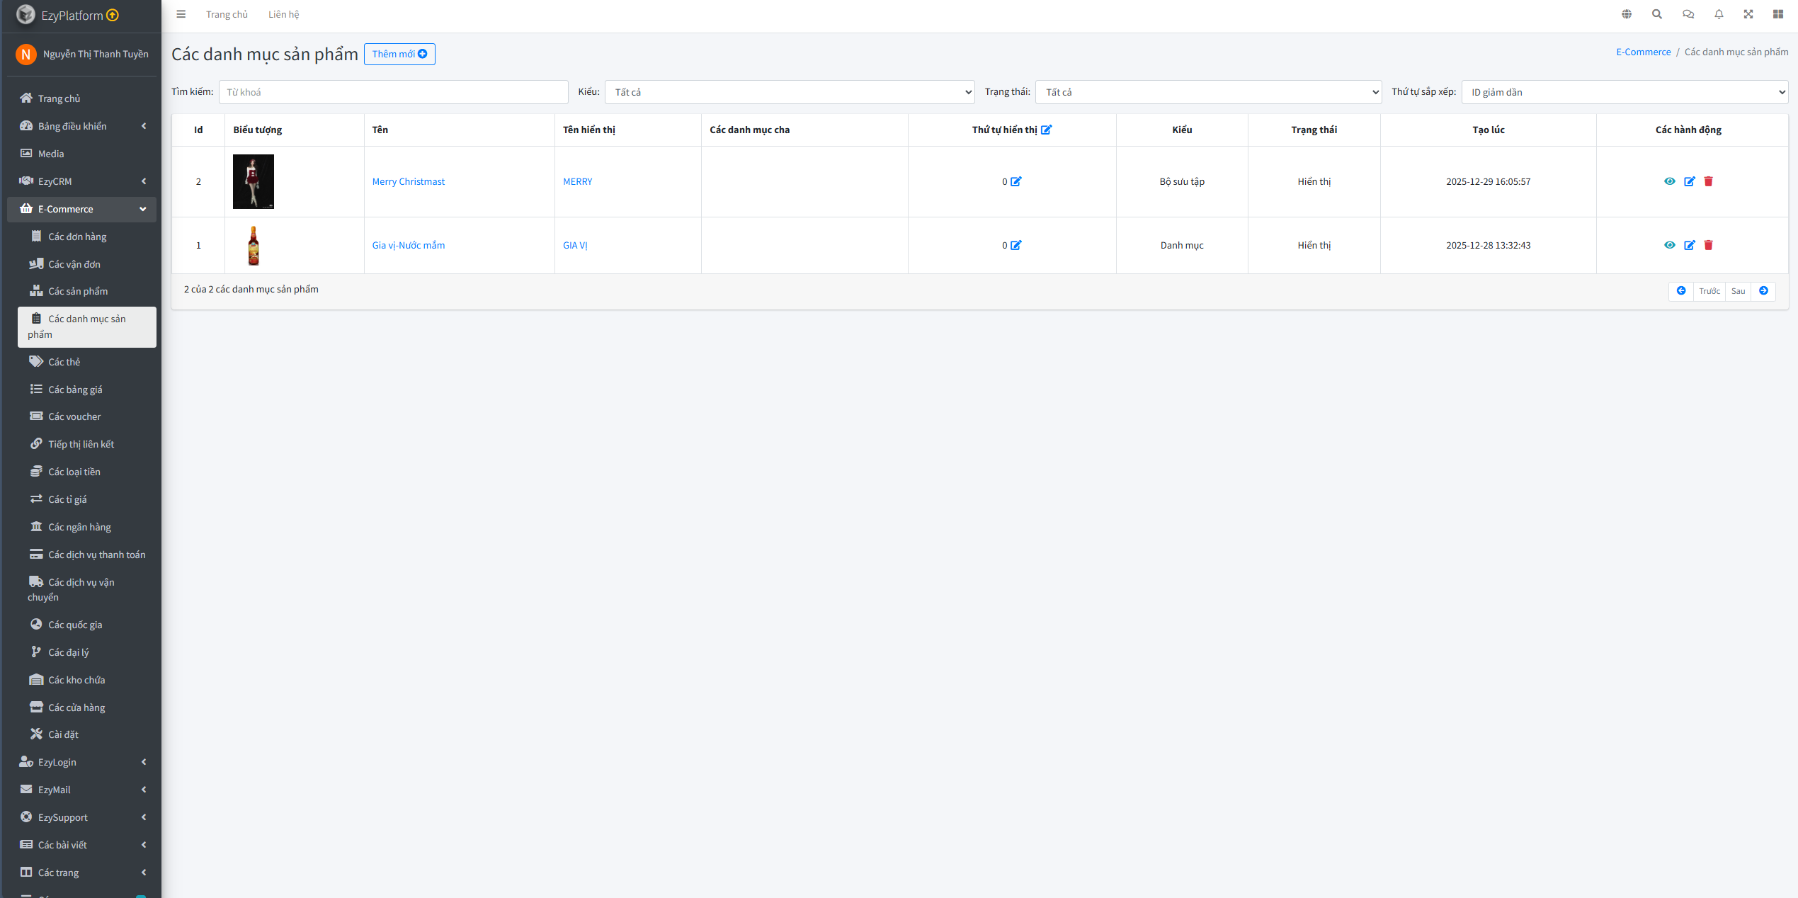This screenshot has width=1798, height=898.
Task: Open the Merry Christmast name link
Action: coord(409,181)
